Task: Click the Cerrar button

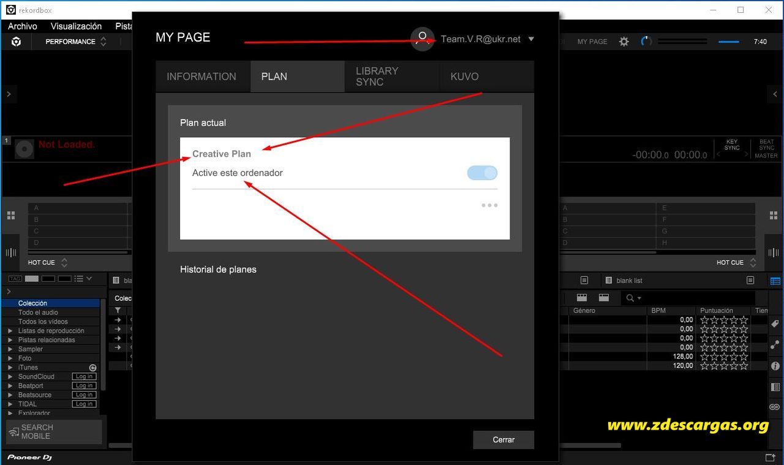Action: click(x=503, y=440)
